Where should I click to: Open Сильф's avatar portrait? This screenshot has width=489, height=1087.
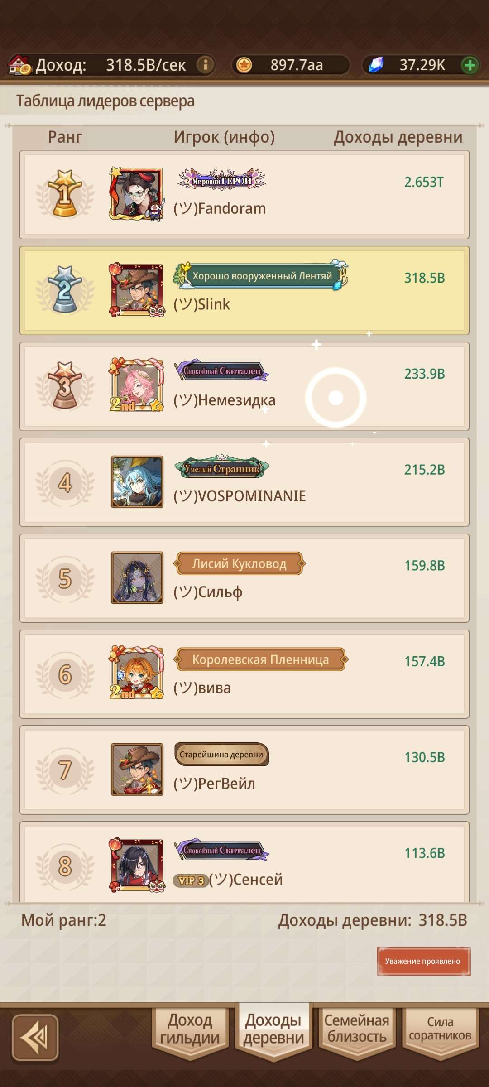coord(137,577)
